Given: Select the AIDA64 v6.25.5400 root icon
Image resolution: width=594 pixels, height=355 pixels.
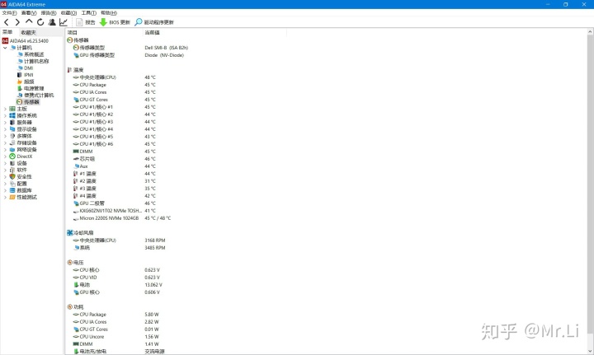Looking at the screenshot, I should 5,41.
